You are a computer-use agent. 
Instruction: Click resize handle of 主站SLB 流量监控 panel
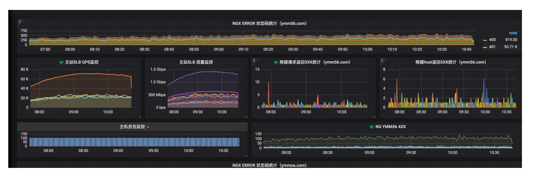point(246,117)
